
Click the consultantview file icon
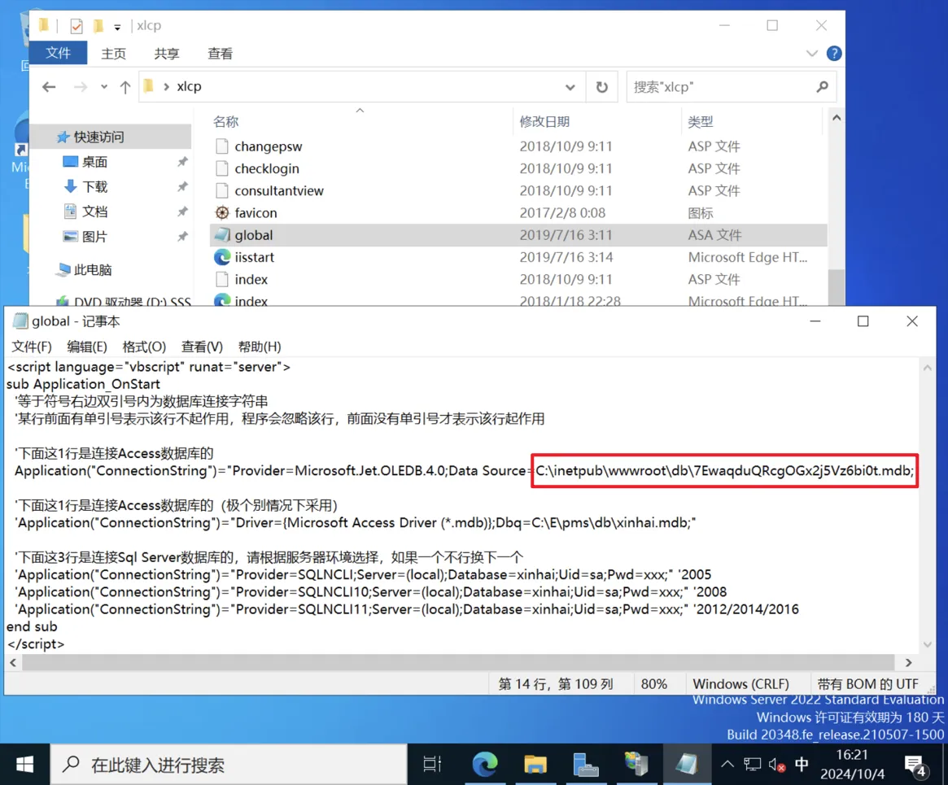tap(222, 190)
